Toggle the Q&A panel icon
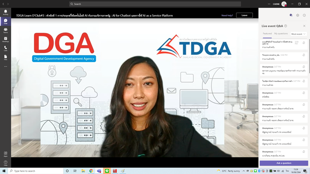Viewport: 310px width, 174px height. 291,15
